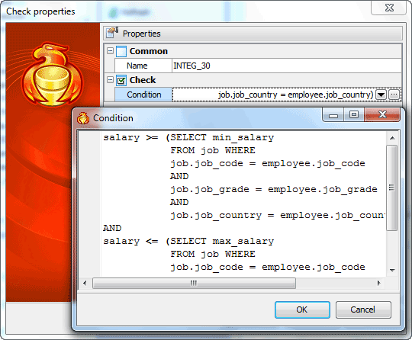412x340 pixels.
Task: Click the Common section page icon
Action: [x=121, y=51]
